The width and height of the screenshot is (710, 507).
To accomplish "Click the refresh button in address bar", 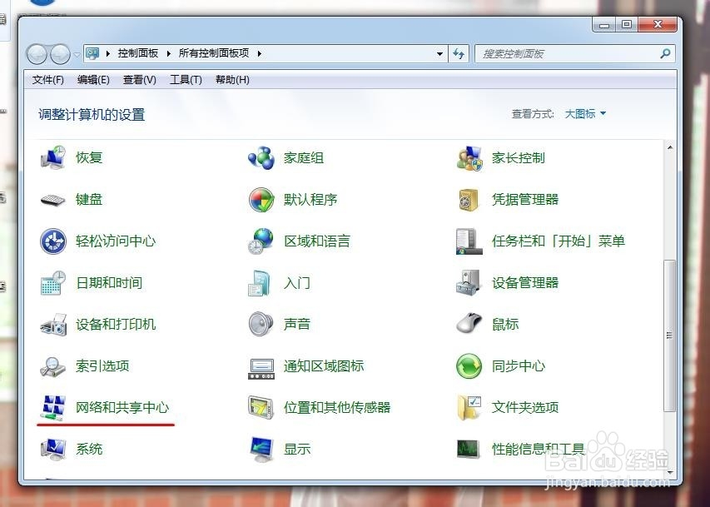I will coord(459,53).
